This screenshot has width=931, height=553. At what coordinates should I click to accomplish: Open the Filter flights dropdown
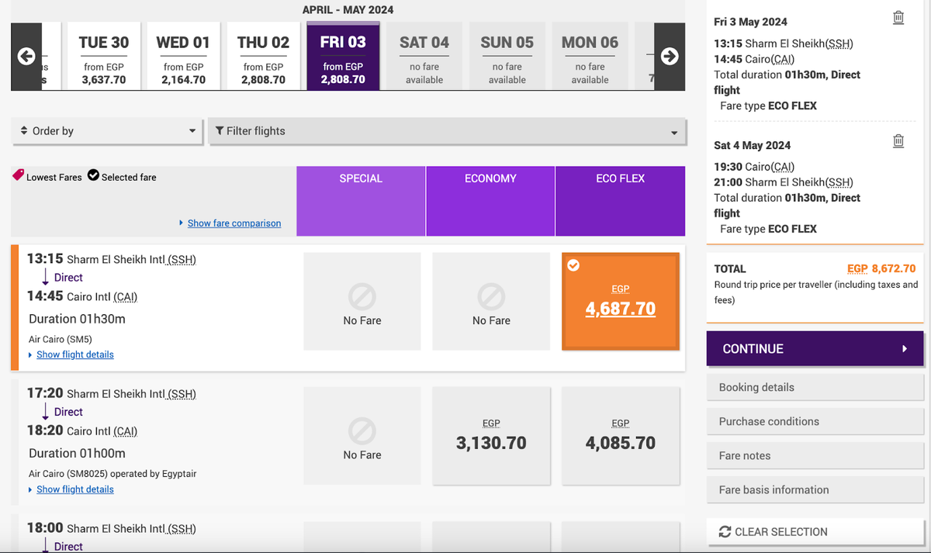(x=447, y=131)
